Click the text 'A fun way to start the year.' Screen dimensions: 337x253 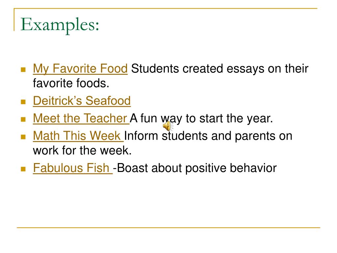[201, 118]
